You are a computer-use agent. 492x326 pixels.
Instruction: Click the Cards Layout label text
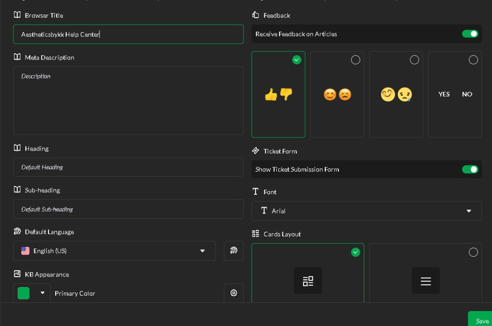[x=282, y=234]
